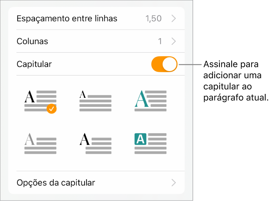
Task: Pick the large teal A drop cap style
Action: pyautogui.click(x=150, y=100)
